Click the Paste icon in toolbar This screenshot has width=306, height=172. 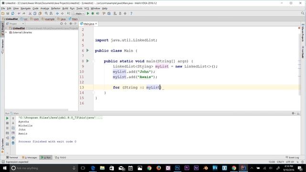40,13
